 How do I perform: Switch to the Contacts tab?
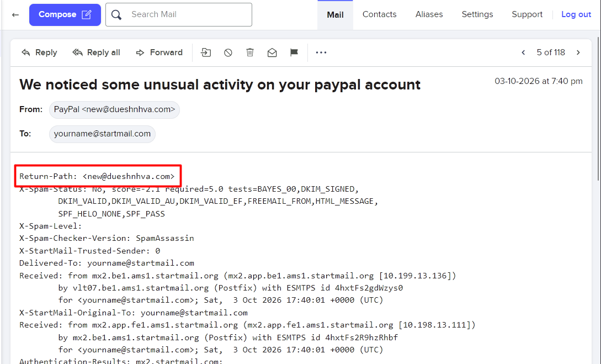(380, 14)
